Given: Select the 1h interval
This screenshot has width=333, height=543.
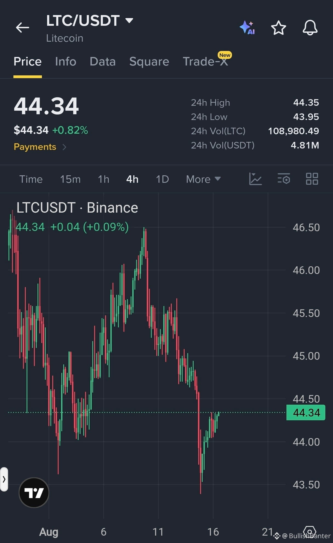Looking at the screenshot, I should [104, 179].
